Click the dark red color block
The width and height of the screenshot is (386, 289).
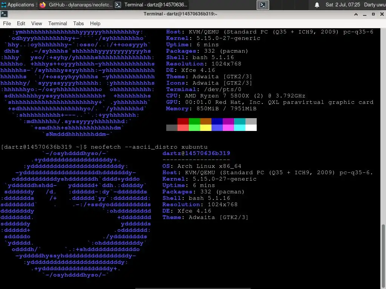(x=183, y=121)
